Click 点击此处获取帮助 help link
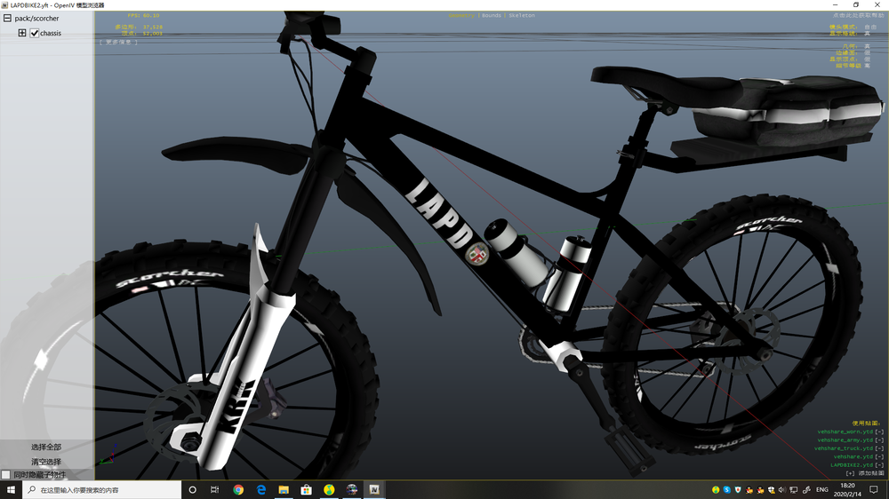Screen dimensions: 889x499 [859, 15]
